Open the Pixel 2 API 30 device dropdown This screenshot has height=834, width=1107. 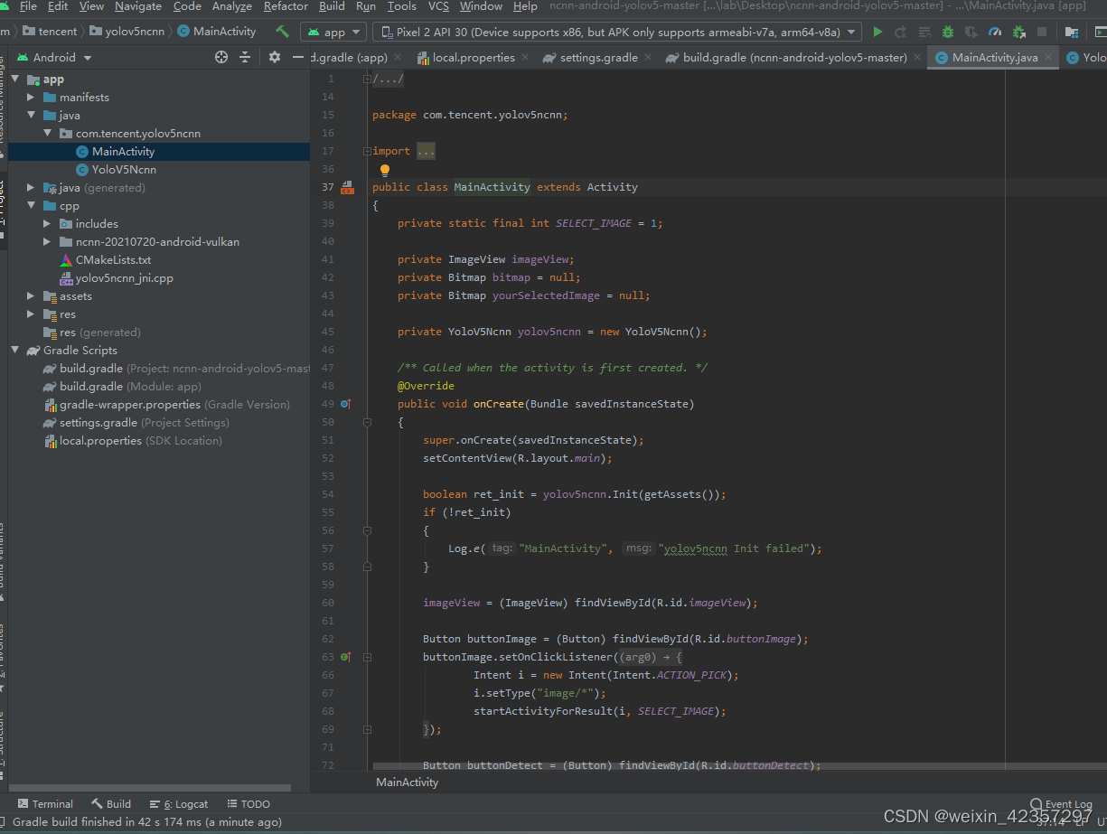coord(619,32)
